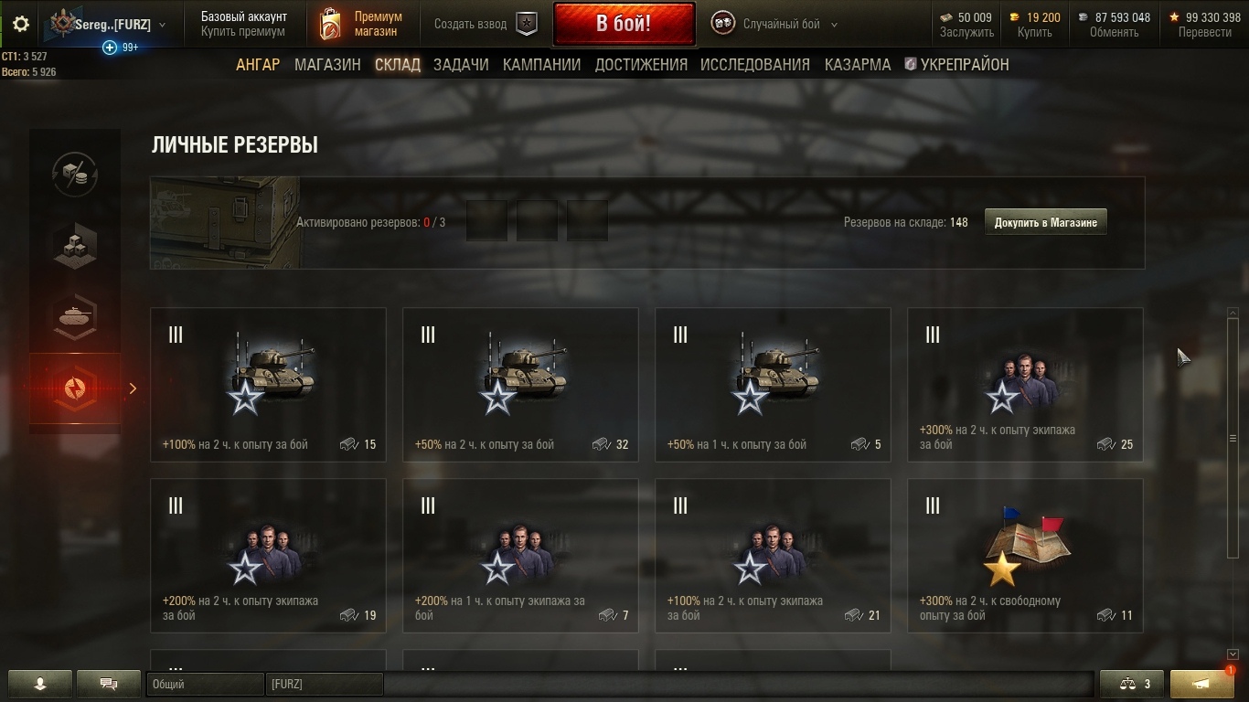Open the crates inventory sidebar icon
The height and width of the screenshot is (702, 1249).
click(75, 245)
